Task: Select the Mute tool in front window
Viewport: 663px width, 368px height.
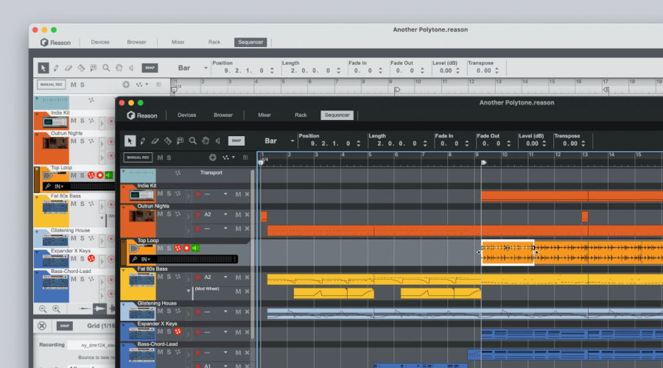Action: click(x=180, y=141)
